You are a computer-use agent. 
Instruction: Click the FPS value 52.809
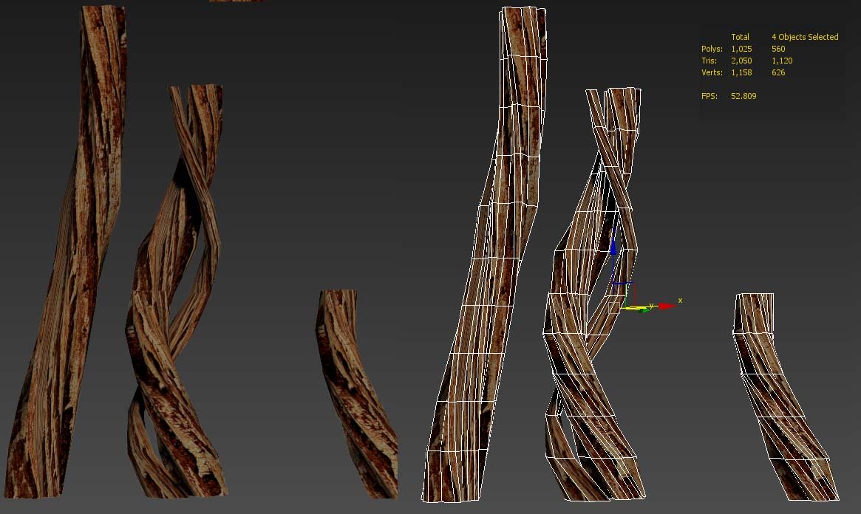pyautogui.click(x=743, y=96)
